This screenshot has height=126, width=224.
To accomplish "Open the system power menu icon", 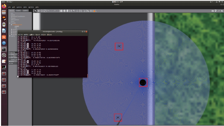I will 222,2.
